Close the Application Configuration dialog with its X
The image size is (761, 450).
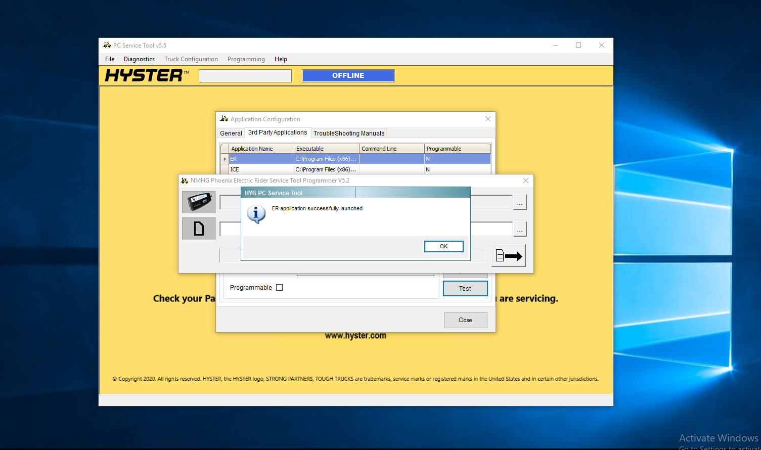pyautogui.click(x=488, y=119)
